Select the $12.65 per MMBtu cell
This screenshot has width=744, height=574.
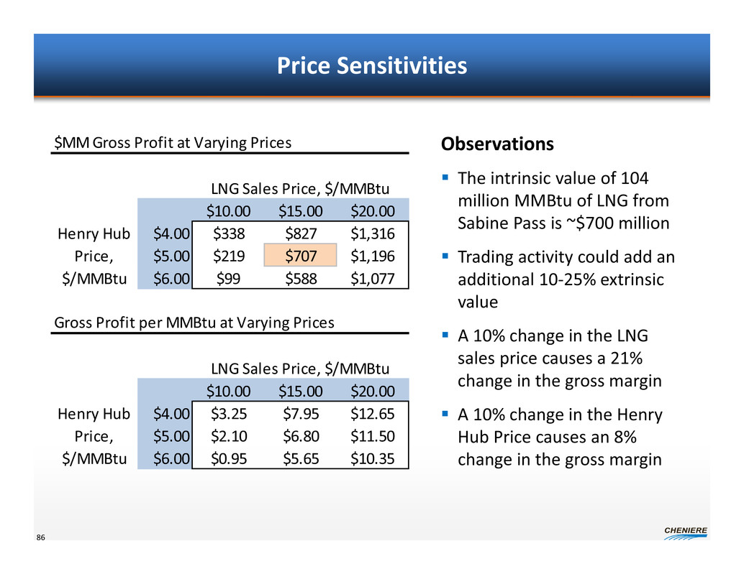point(373,414)
